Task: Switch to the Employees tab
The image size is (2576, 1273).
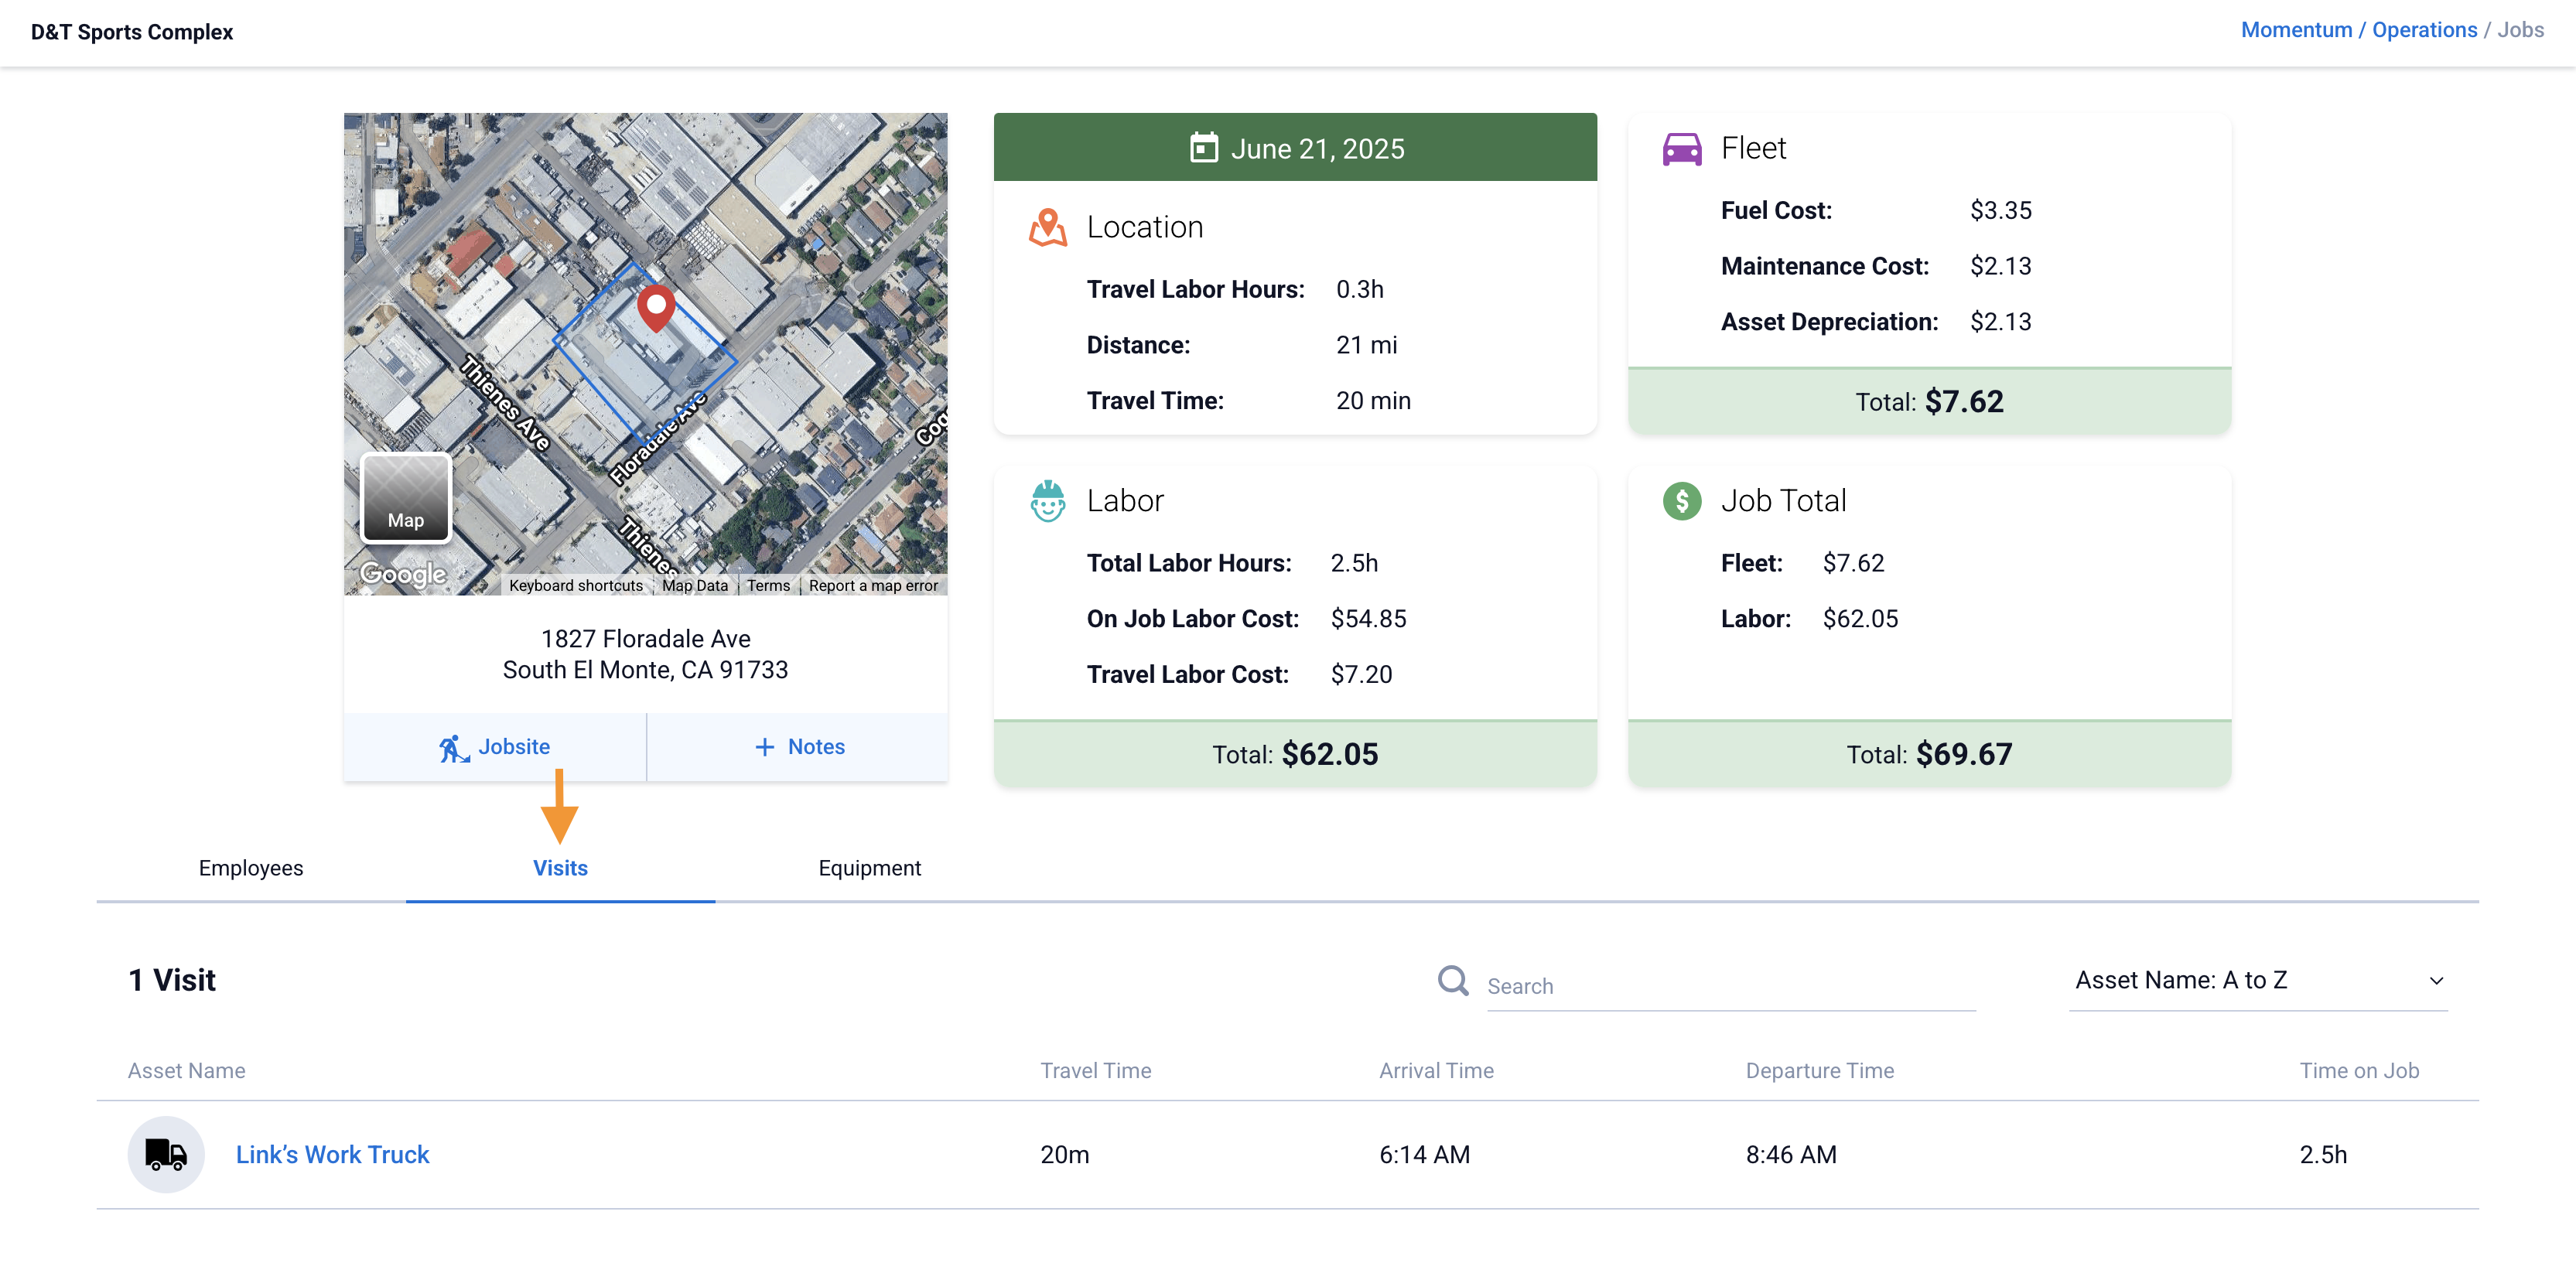Action: point(250,868)
